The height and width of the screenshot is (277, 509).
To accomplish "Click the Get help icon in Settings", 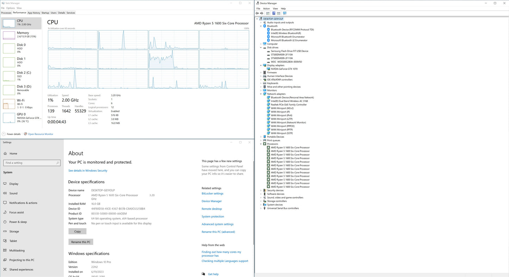I will 203,274.
